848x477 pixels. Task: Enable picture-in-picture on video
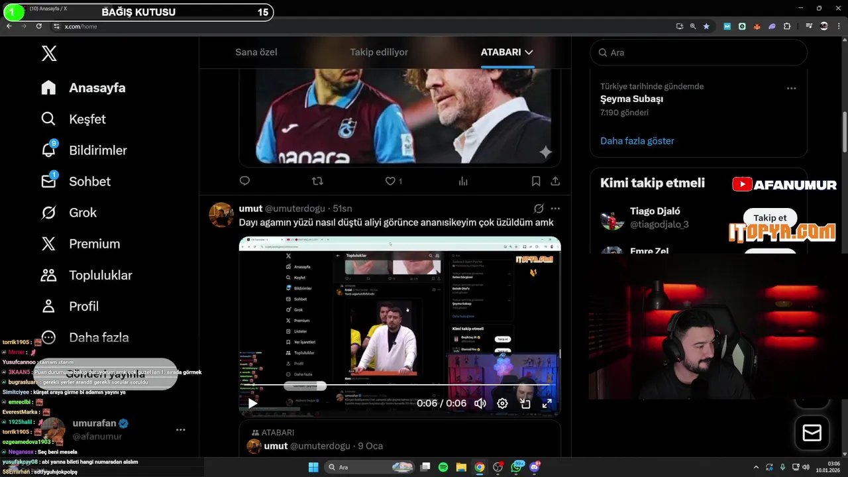[525, 403]
